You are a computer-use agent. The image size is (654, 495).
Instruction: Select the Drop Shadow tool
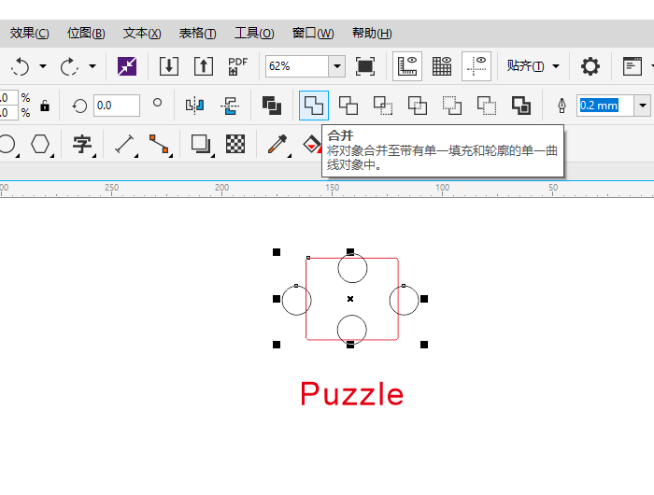(201, 144)
